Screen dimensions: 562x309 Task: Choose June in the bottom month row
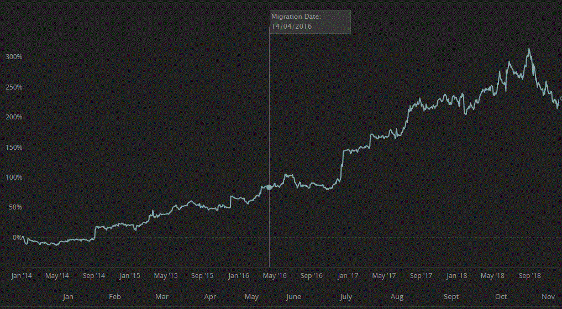click(x=293, y=297)
